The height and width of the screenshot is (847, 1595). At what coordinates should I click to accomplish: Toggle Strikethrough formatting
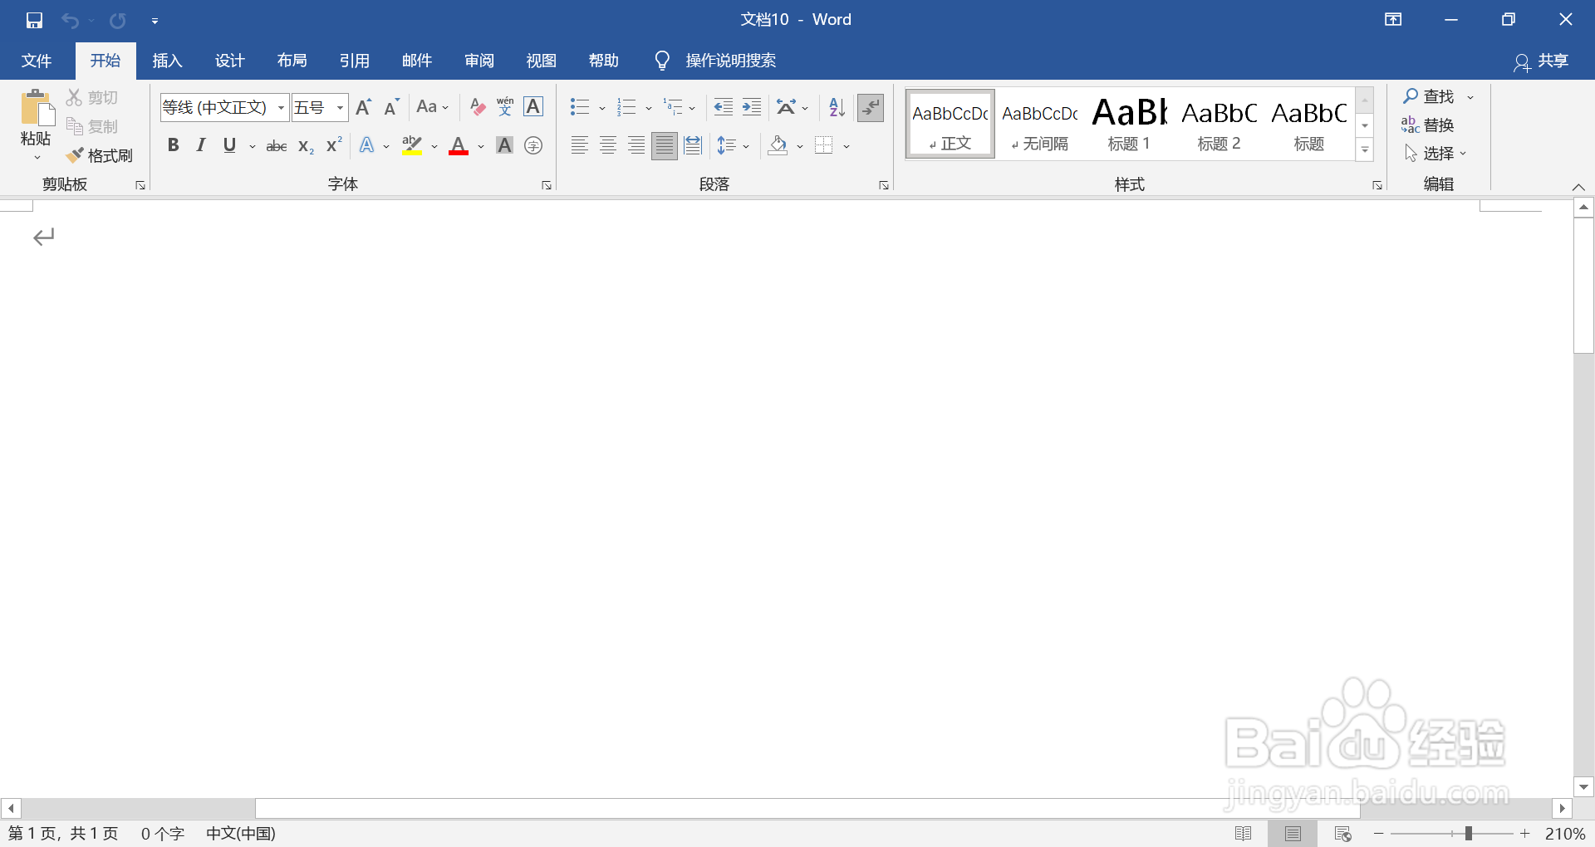pos(277,146)
